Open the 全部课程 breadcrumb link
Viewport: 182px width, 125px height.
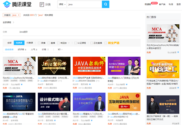tap(7, 22)
